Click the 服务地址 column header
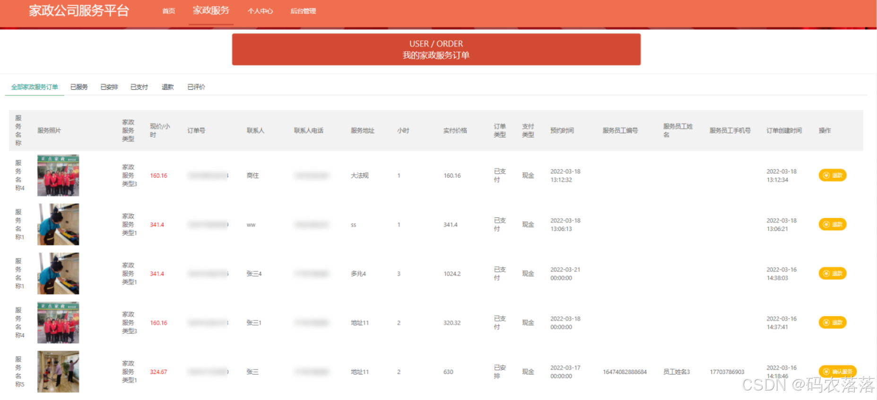 click(363, 130)
